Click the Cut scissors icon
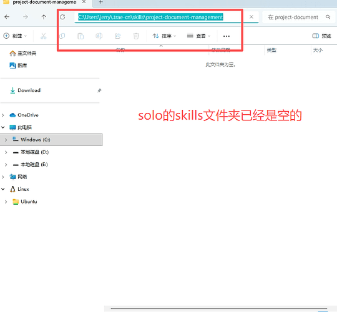Image resolution: width=337 pixels, height=312 pixels. 44,36
